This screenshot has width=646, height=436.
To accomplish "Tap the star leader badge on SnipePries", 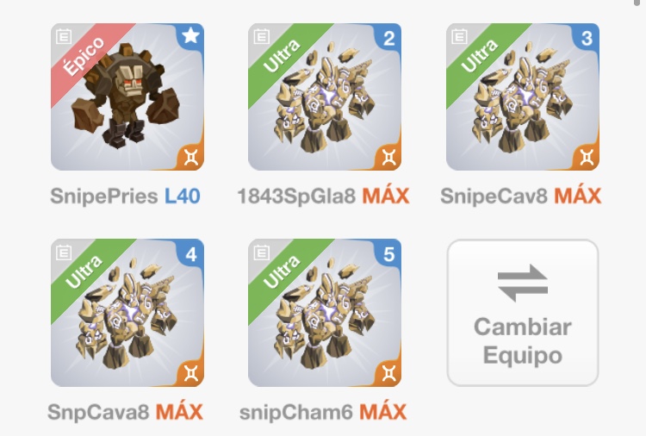I will (190, 36).
